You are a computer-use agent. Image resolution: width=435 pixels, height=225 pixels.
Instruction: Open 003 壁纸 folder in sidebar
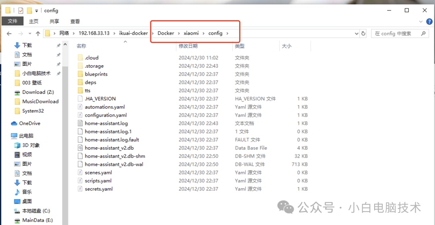pyautogui.click(x=32, y=83)
